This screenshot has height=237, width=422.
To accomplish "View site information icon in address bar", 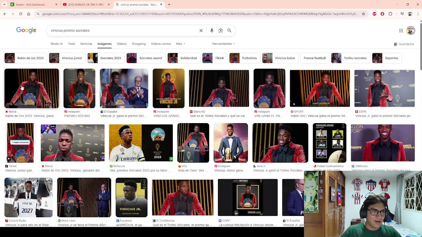I will point(38,14).
